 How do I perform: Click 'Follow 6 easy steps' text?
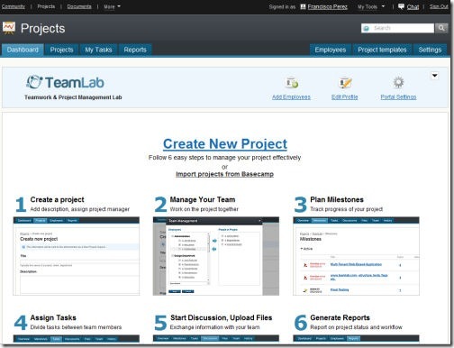click(224, 158)
